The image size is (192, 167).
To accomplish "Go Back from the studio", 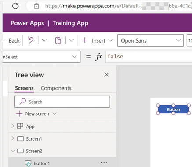I will (x=14, y=40).
